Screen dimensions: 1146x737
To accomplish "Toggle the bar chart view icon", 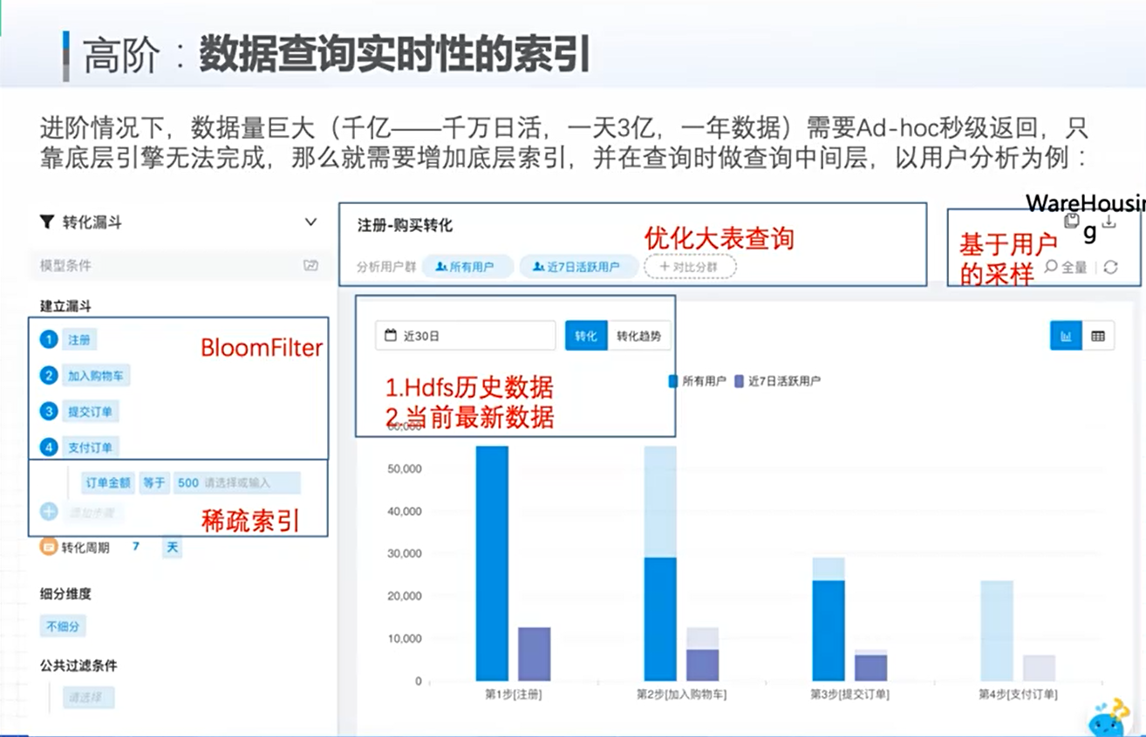I will coord(1066,336).
